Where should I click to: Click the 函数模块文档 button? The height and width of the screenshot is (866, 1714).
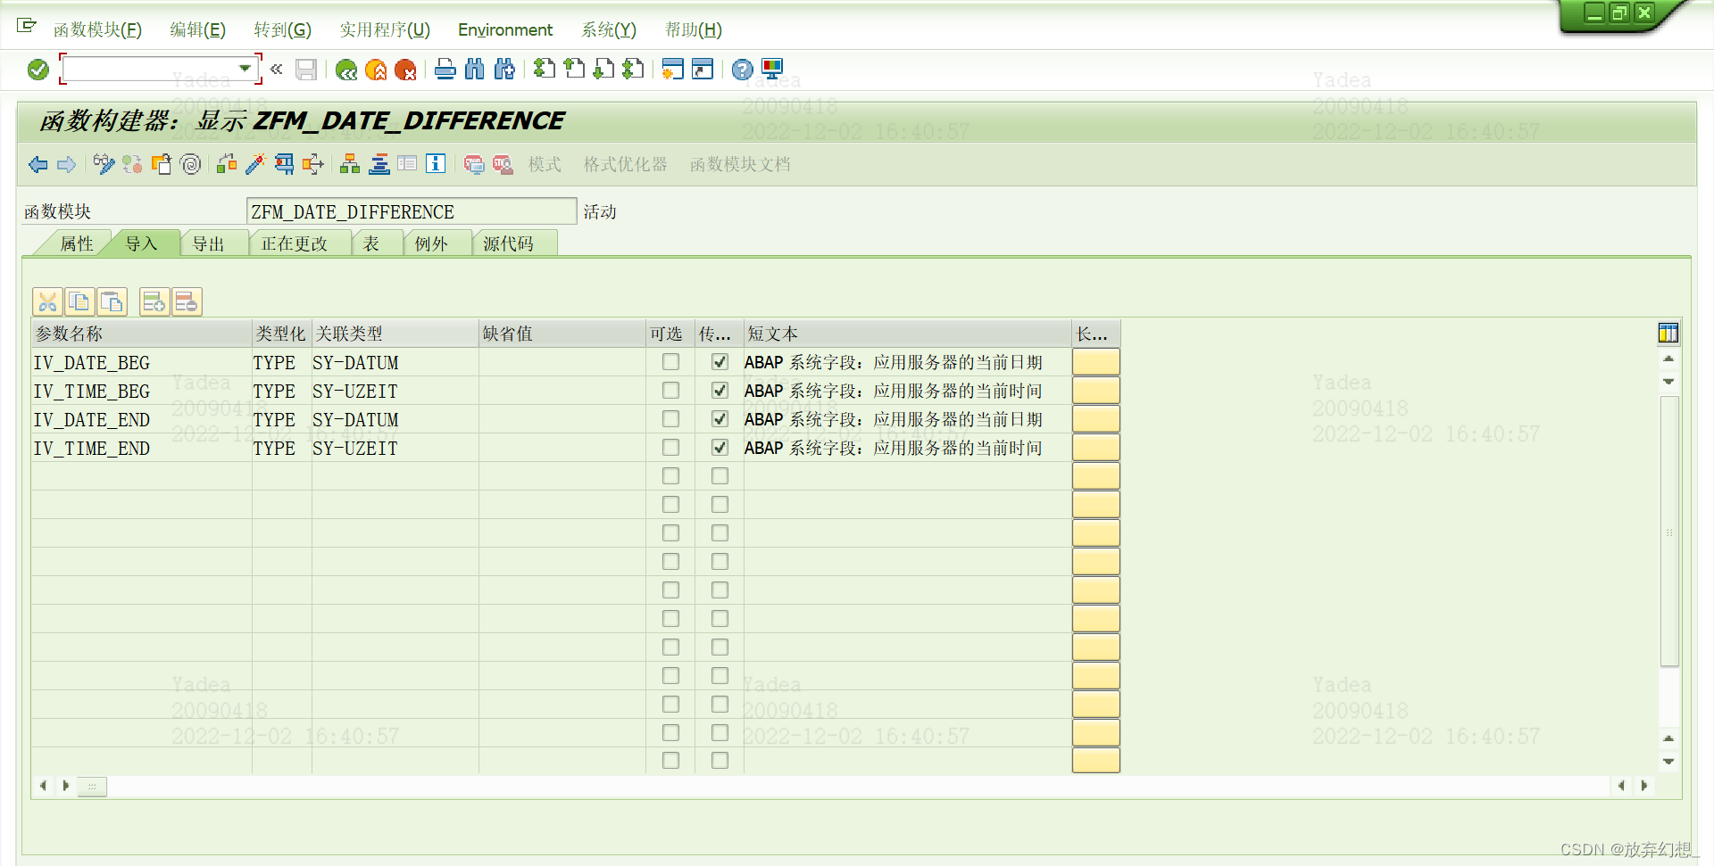pos(740,164)
